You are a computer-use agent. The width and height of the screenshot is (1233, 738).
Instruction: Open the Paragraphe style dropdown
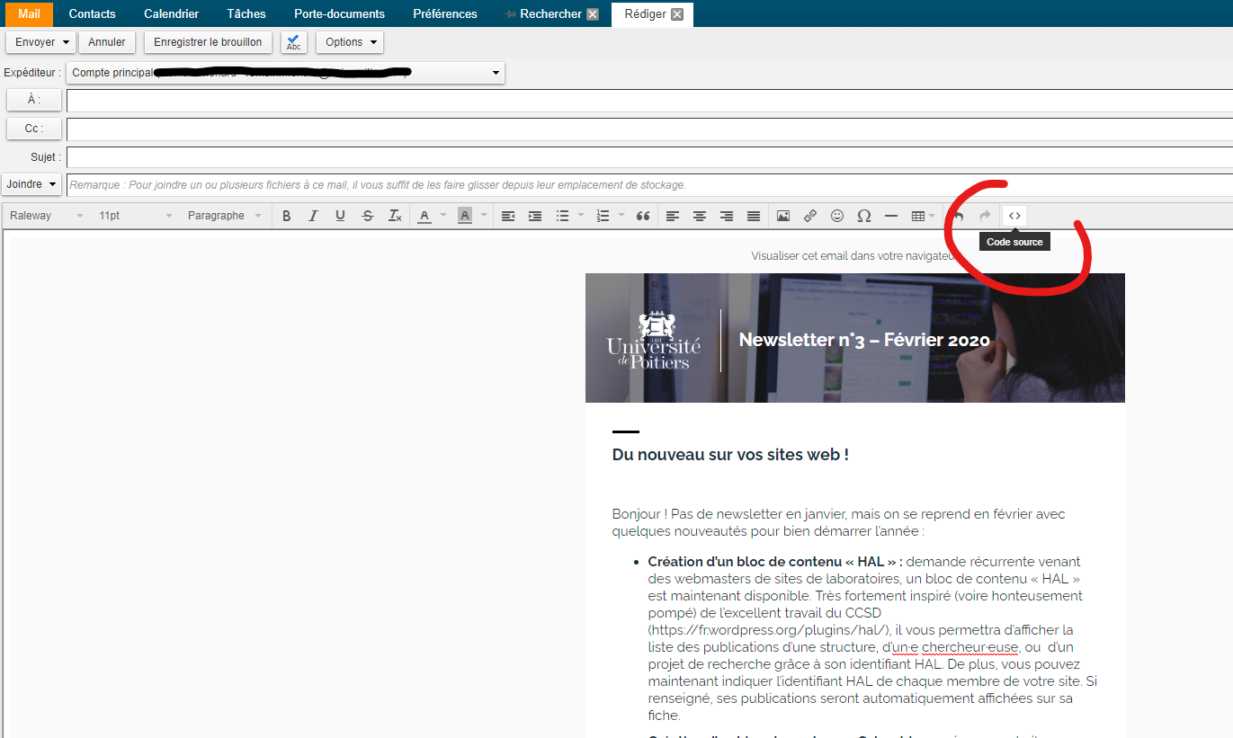[224, 216]
